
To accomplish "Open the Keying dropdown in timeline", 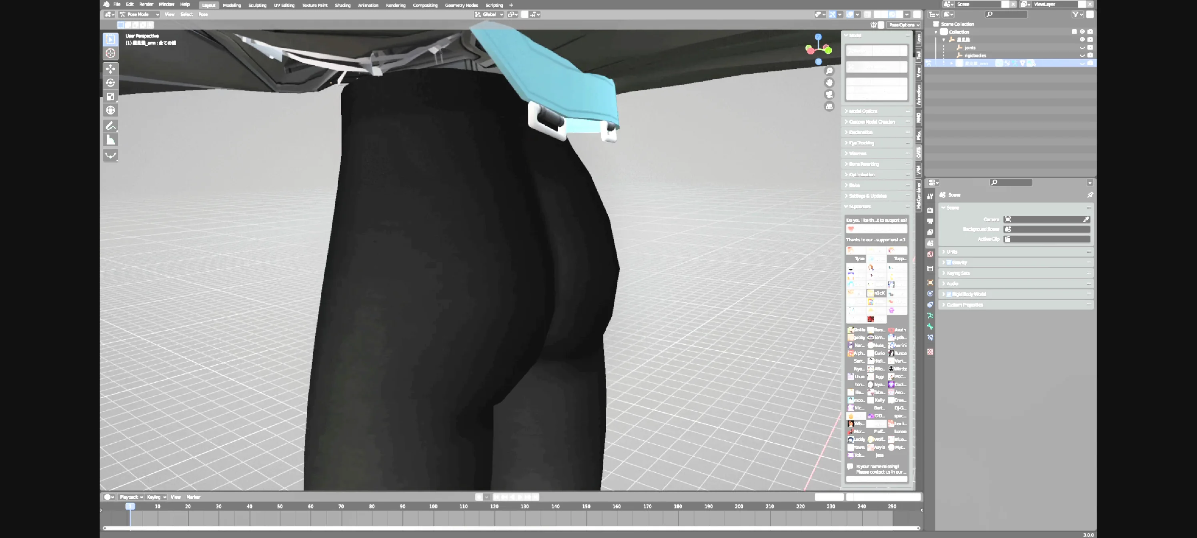I will click(x=156, y=497).
